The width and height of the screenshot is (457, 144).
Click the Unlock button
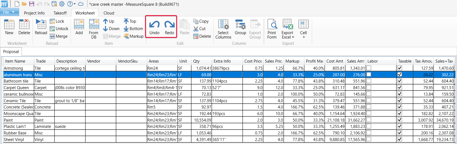pos(59,29)
